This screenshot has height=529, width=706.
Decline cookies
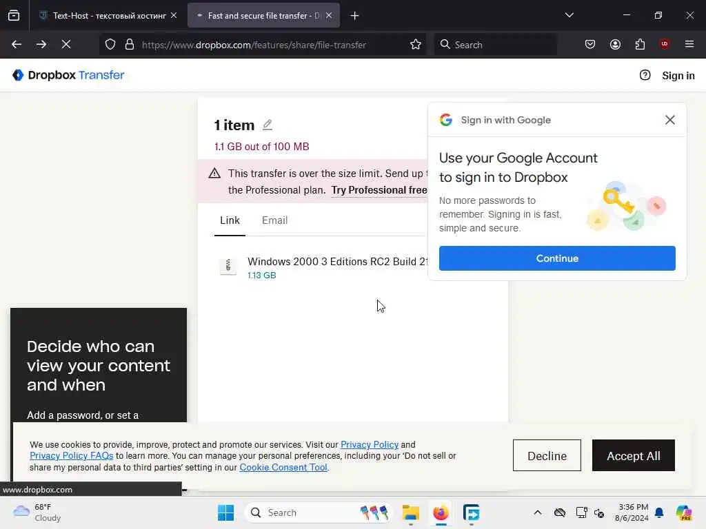tap(547, 456)
